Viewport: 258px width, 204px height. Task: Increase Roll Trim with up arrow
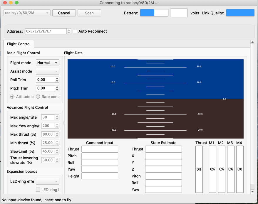coord(57,78)
